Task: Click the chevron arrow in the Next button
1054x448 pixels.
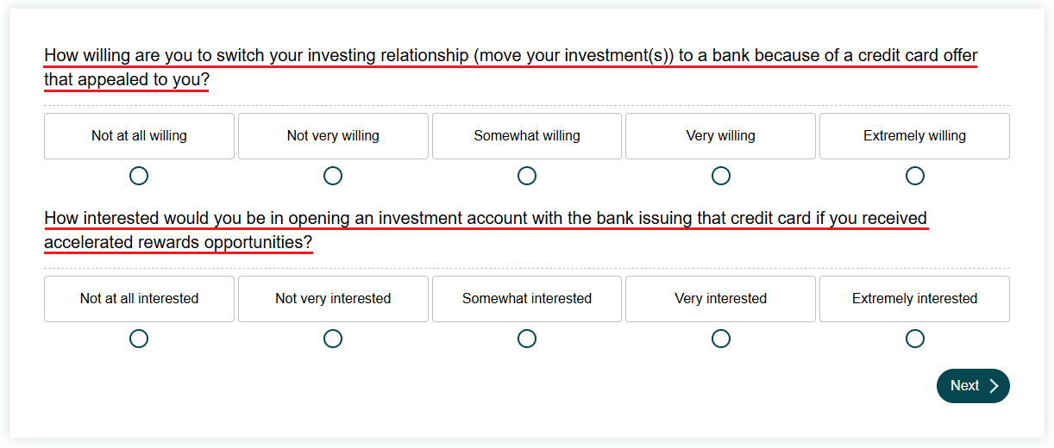Action: [994, 386]
